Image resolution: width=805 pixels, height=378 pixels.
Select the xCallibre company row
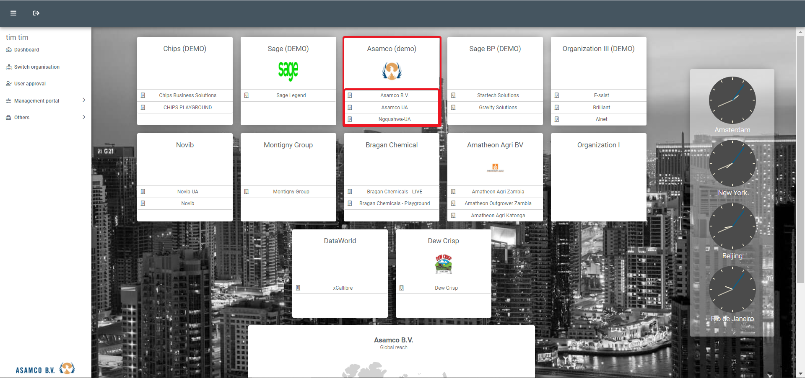tap(340, 288)
